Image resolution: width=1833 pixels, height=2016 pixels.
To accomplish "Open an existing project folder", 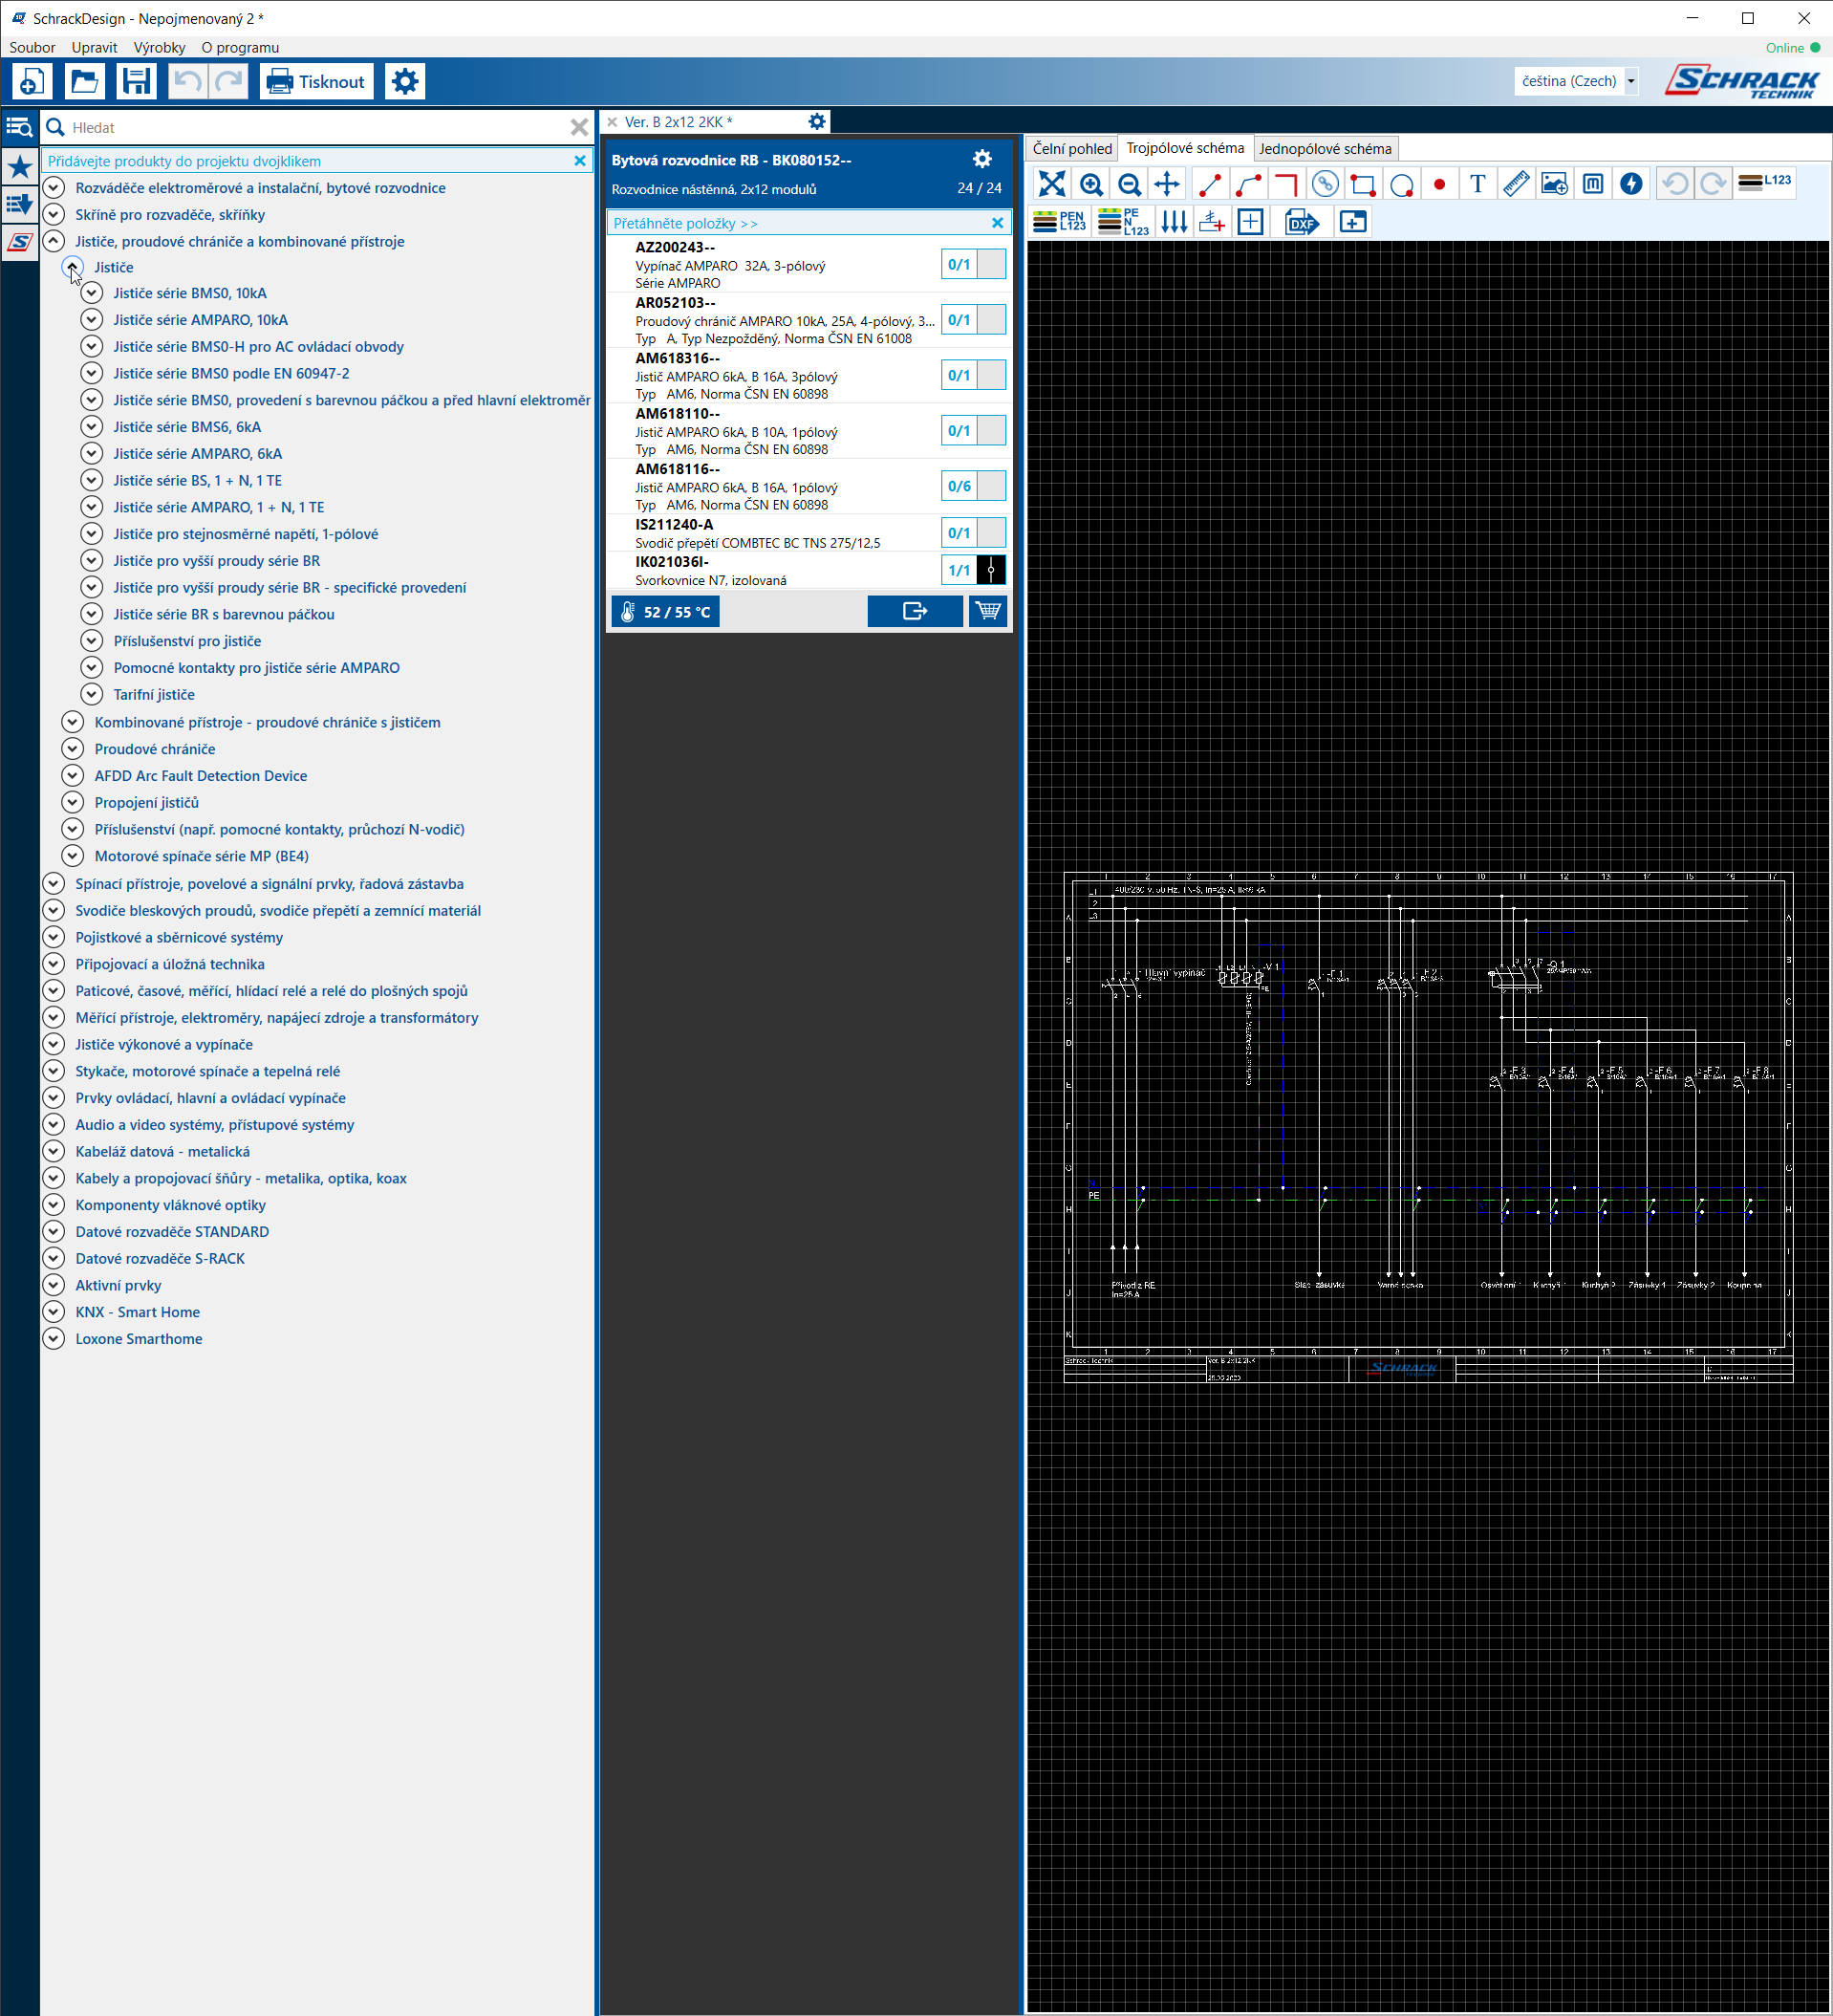I will 84,81.
